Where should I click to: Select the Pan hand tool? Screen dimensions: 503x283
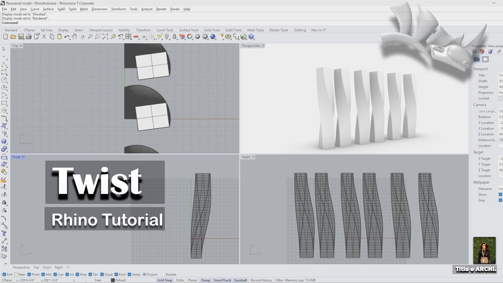[74, 37]
